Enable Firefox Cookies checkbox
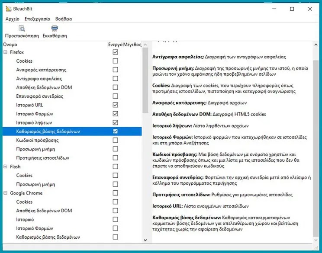Viewport: 322px width, 253px height. tap(116, 61)
